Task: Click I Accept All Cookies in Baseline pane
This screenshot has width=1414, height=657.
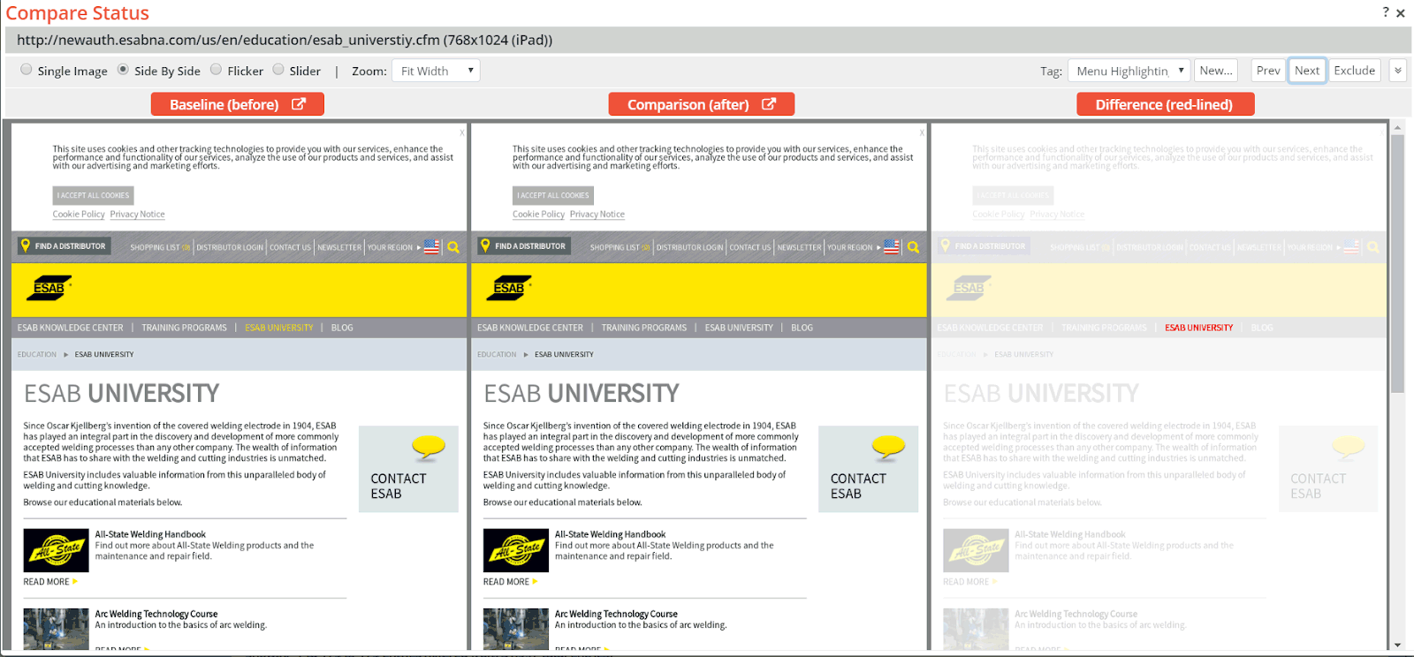Action: click(93, 195)
